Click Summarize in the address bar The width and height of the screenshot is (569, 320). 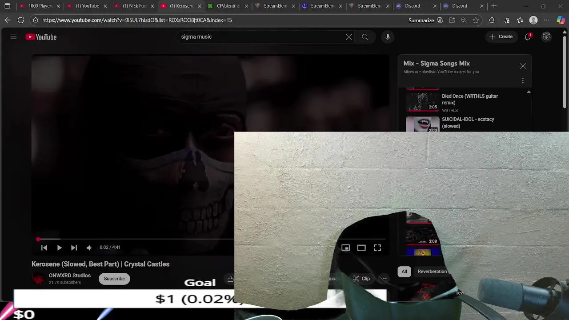[421, 20]
